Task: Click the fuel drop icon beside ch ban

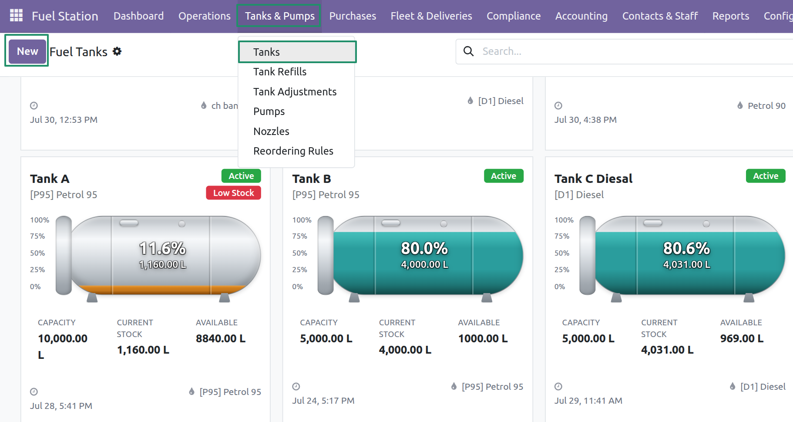Action: [204, 105]
